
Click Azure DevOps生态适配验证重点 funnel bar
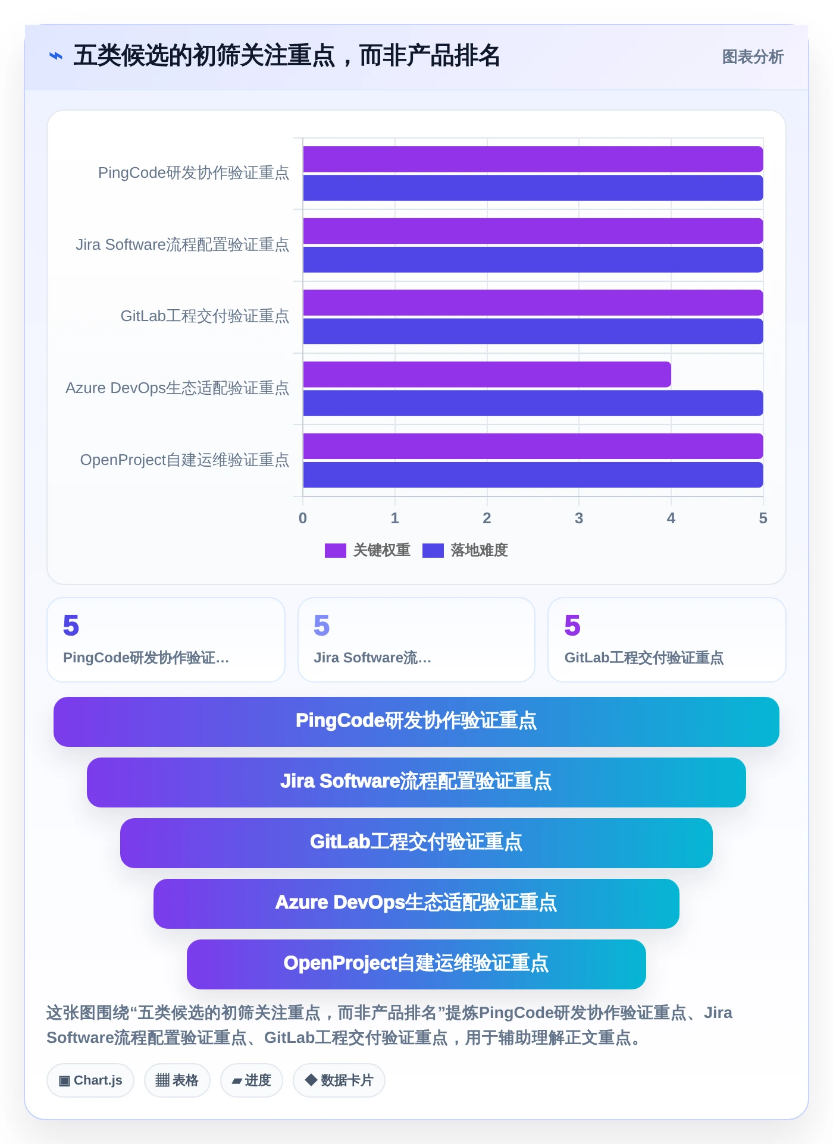pyautogui.click(x=416, y=904)
